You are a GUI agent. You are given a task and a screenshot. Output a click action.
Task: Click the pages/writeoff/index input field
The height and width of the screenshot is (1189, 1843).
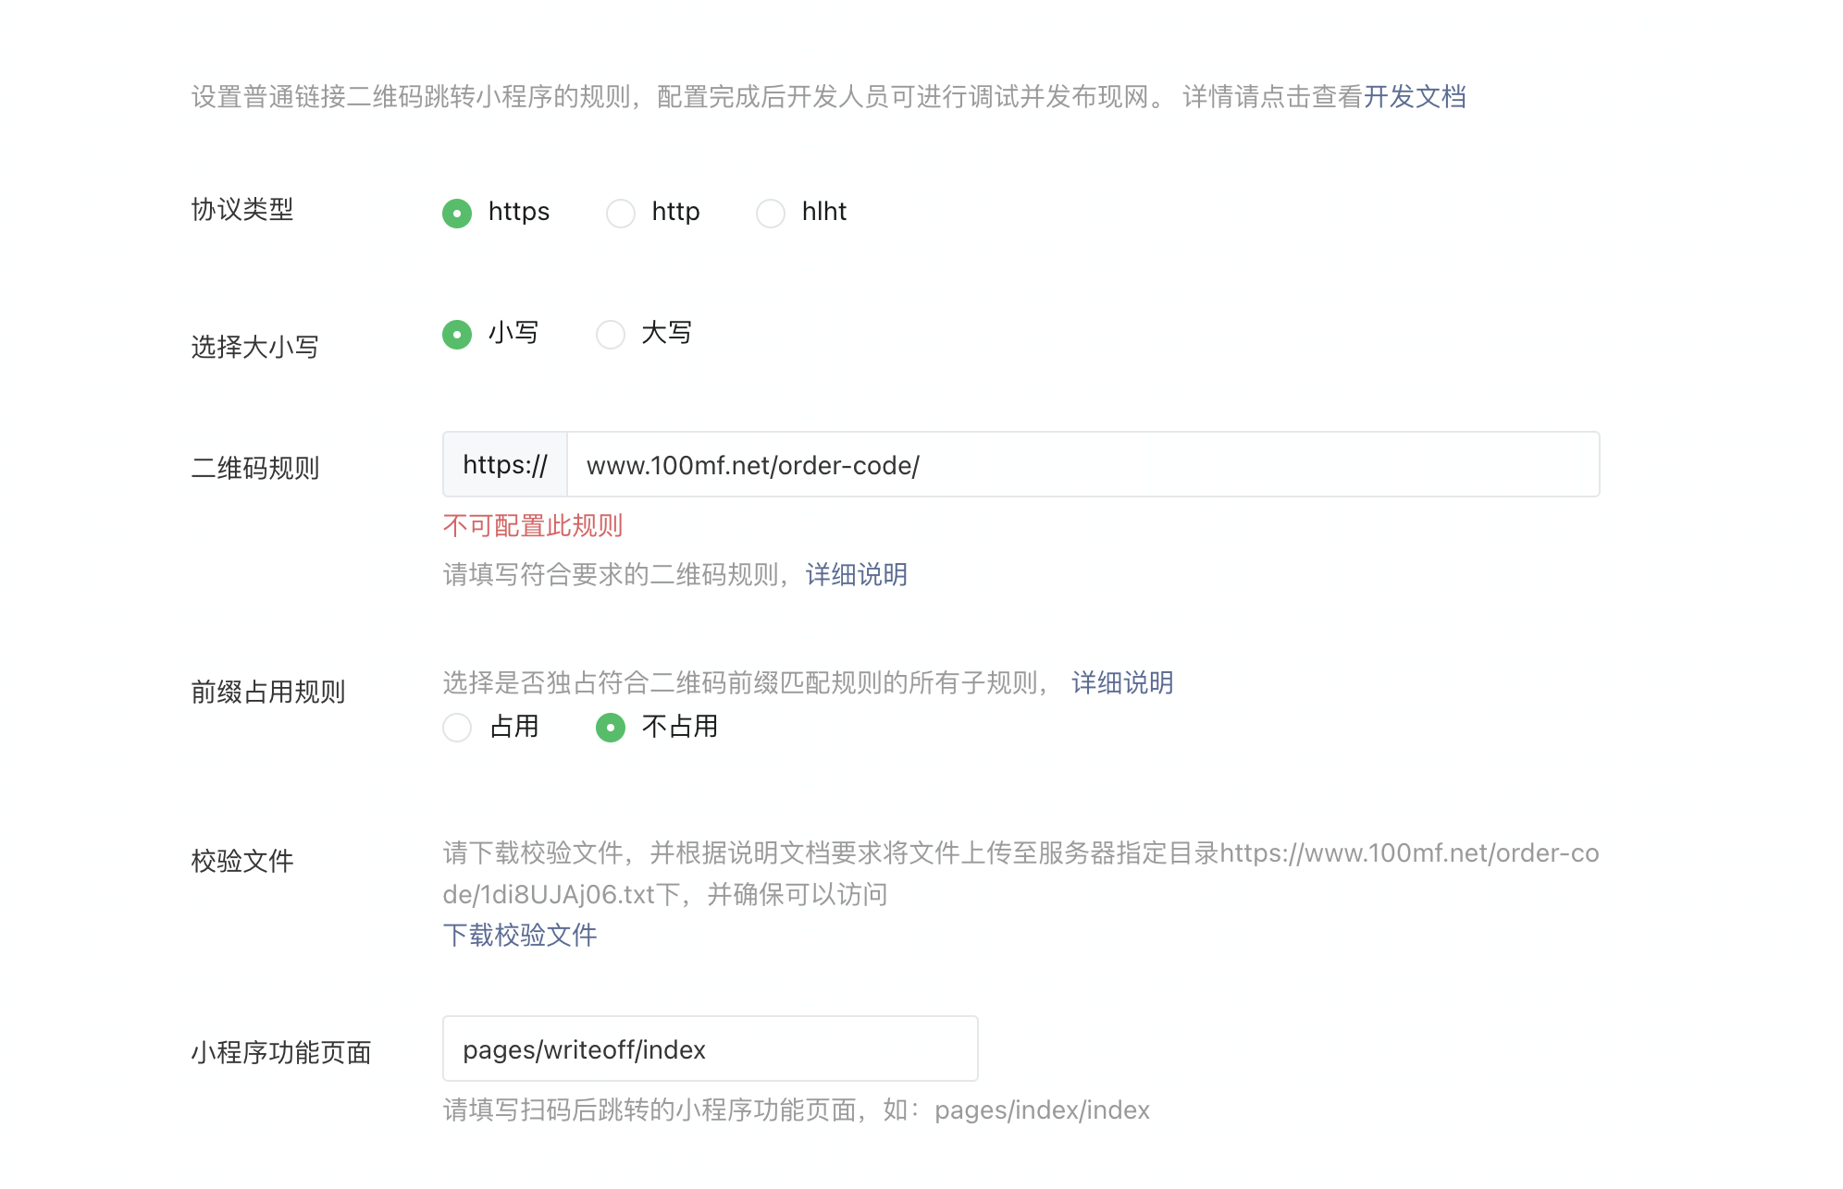click(710, 1049)
